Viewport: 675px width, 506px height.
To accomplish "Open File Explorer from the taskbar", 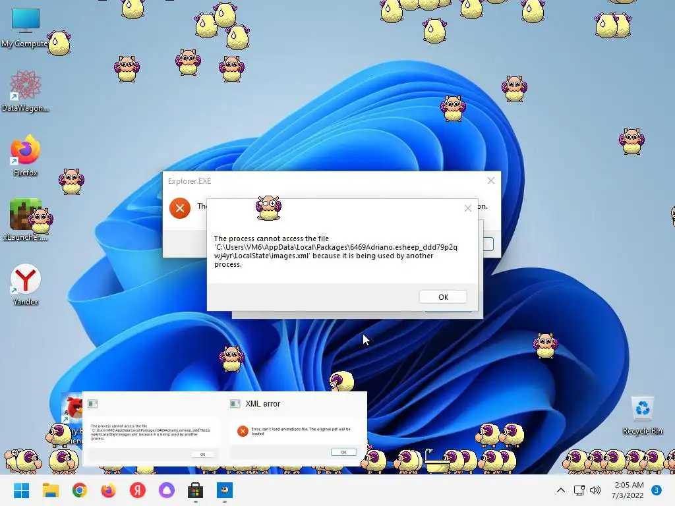I will tap(50, 490).
